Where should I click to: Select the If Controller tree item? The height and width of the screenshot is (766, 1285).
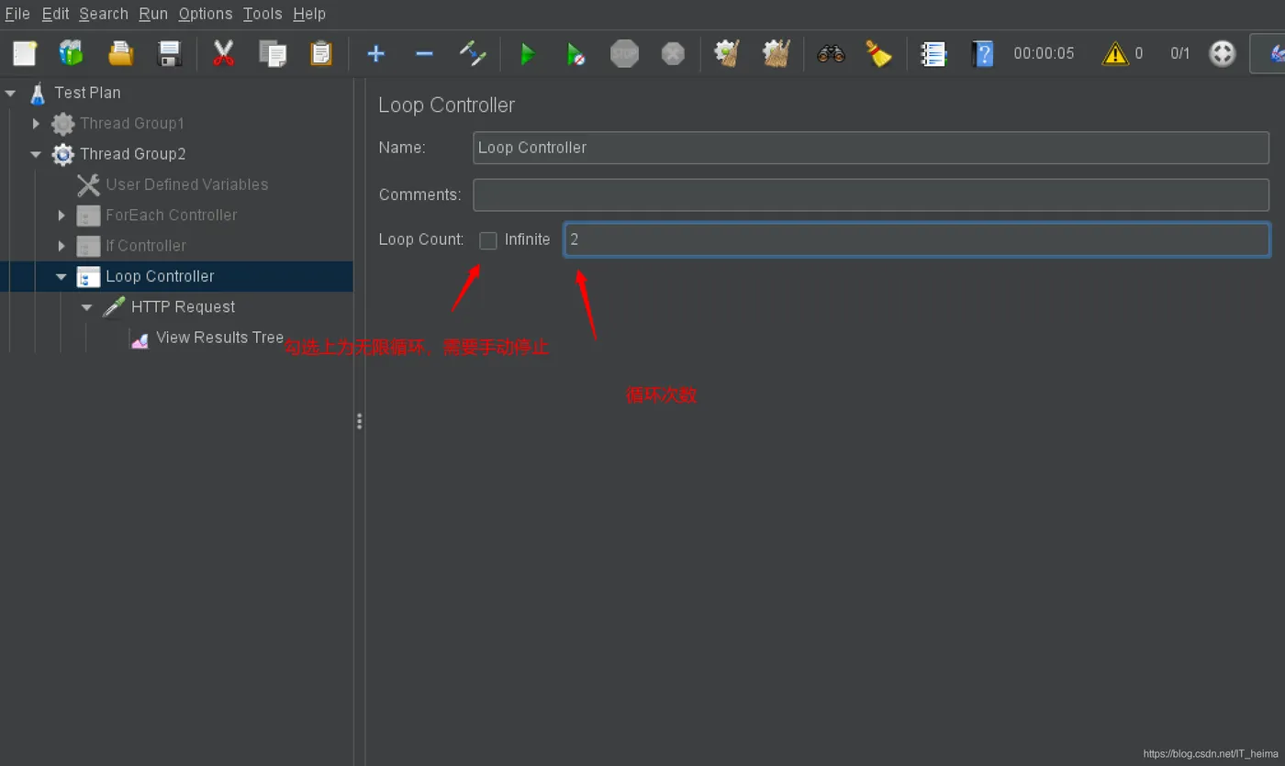click(x=146, y=246)
